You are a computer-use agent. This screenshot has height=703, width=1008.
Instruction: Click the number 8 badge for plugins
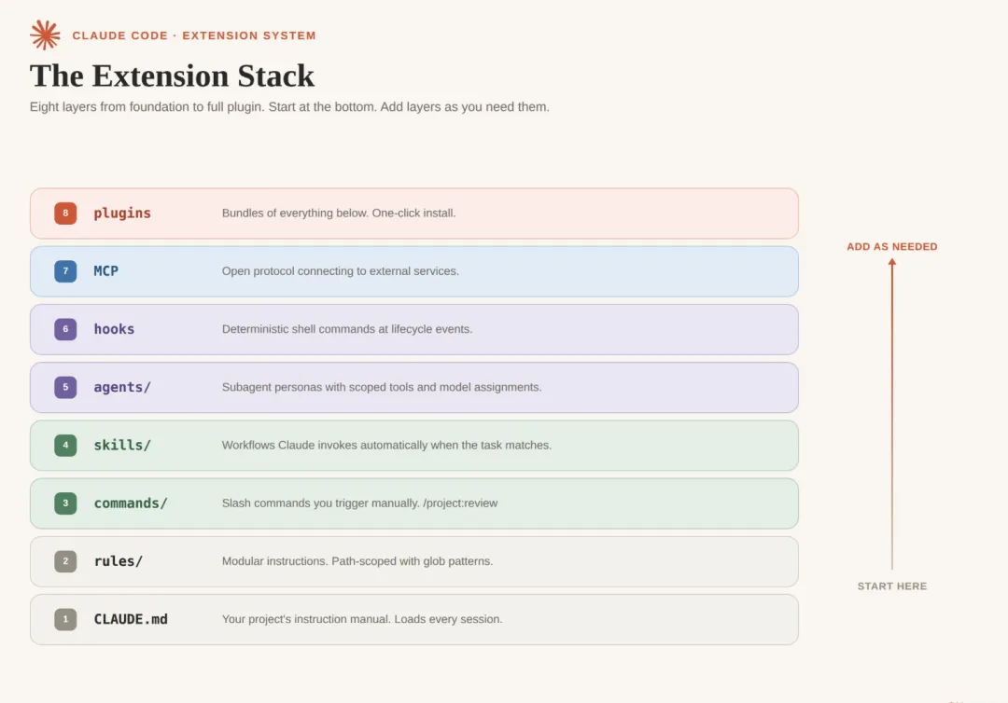(x=65, y=214)
